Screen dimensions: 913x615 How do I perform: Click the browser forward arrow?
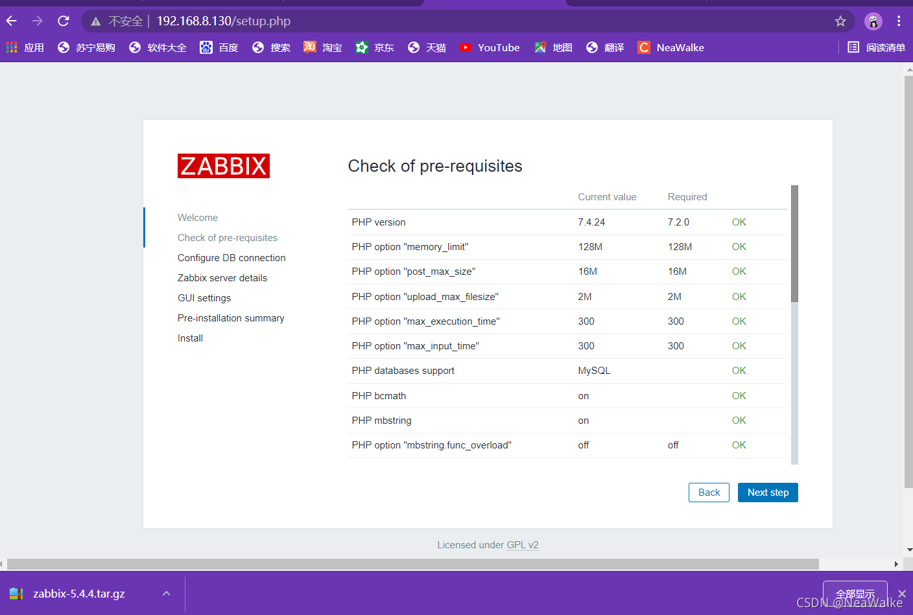pos(37,21)
